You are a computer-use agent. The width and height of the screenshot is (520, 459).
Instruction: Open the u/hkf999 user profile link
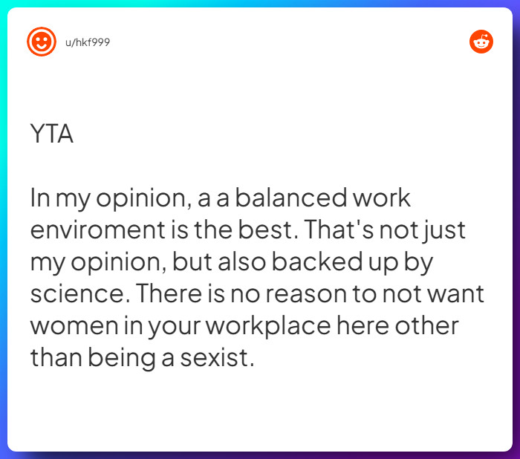(x=88, y=42)
